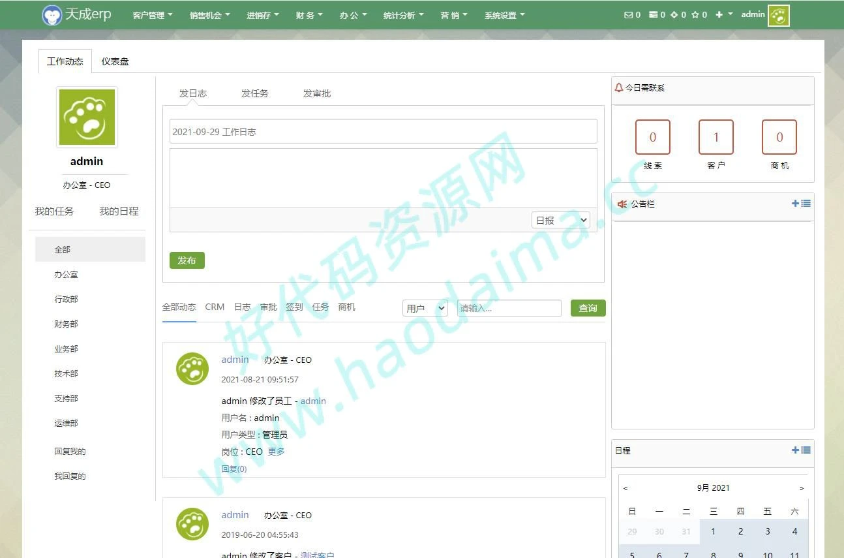The image size is (844, 558).
Task: Expand the 日报 log type dropdown
Action: tap(560, 221)
